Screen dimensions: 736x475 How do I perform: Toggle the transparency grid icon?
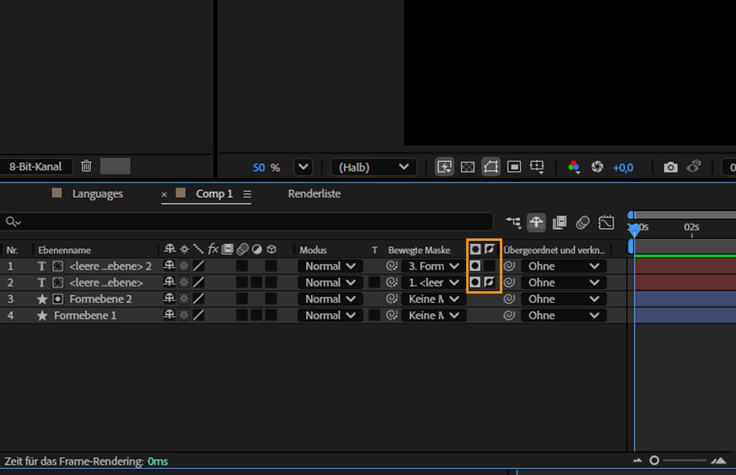pos(467,167)
